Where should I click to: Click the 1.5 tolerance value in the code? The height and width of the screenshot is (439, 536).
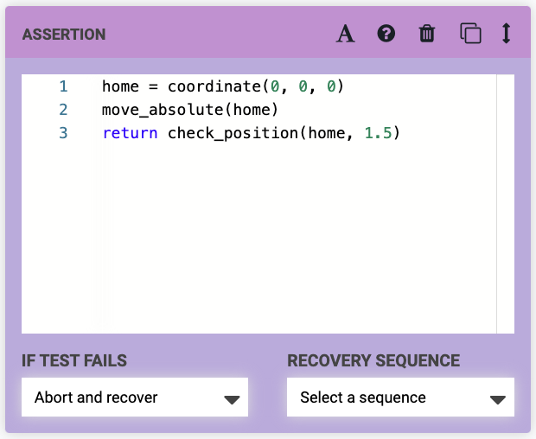click(379, 133)
